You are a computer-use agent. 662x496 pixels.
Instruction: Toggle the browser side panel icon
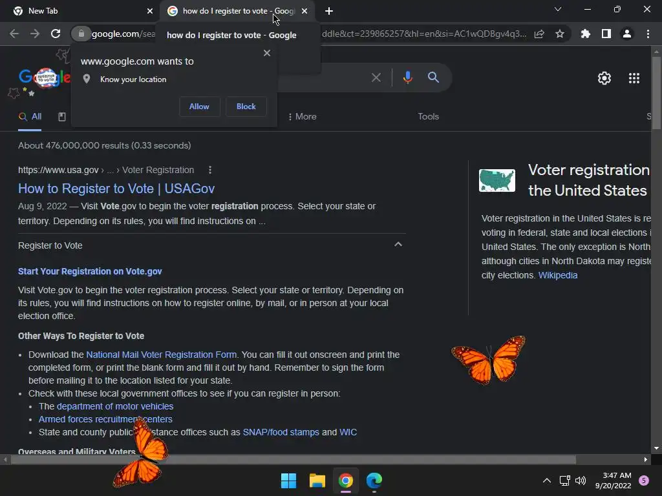606,34
